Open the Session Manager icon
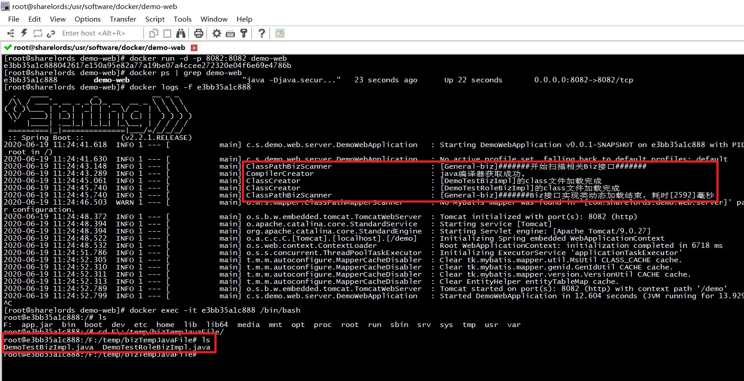 [x=11, y=33]
